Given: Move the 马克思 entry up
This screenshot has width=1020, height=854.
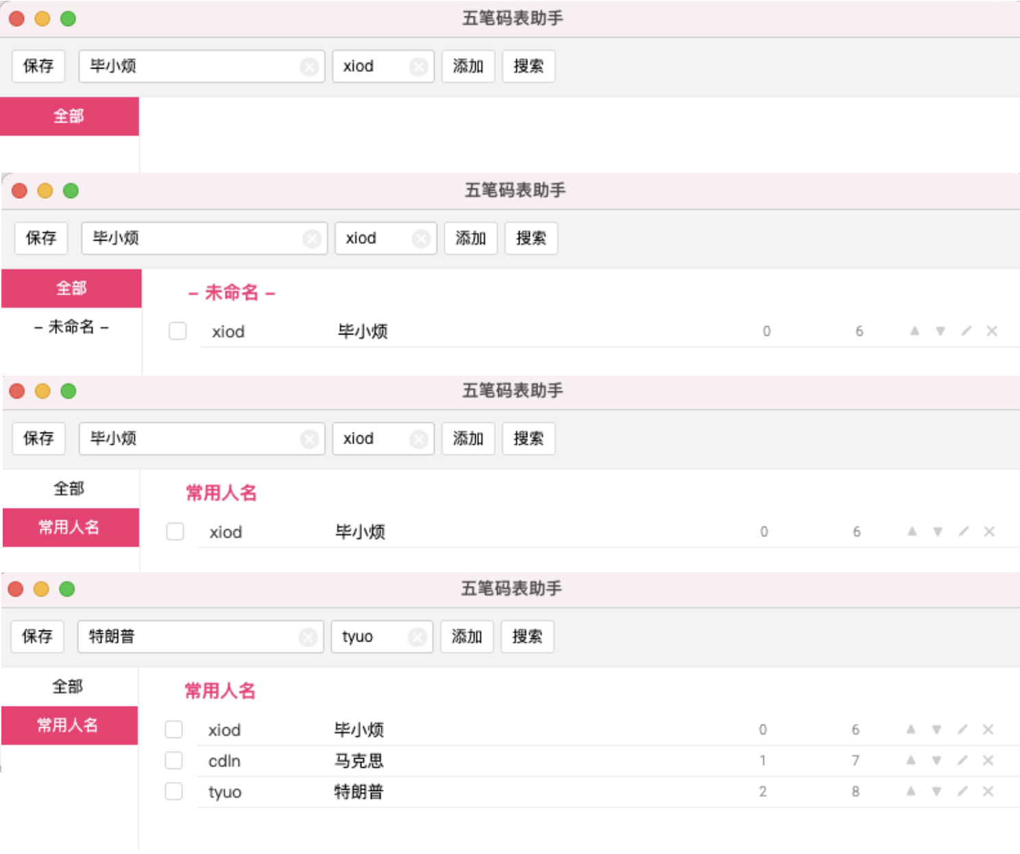Looking at the screenshot, I should pos(911,760).
